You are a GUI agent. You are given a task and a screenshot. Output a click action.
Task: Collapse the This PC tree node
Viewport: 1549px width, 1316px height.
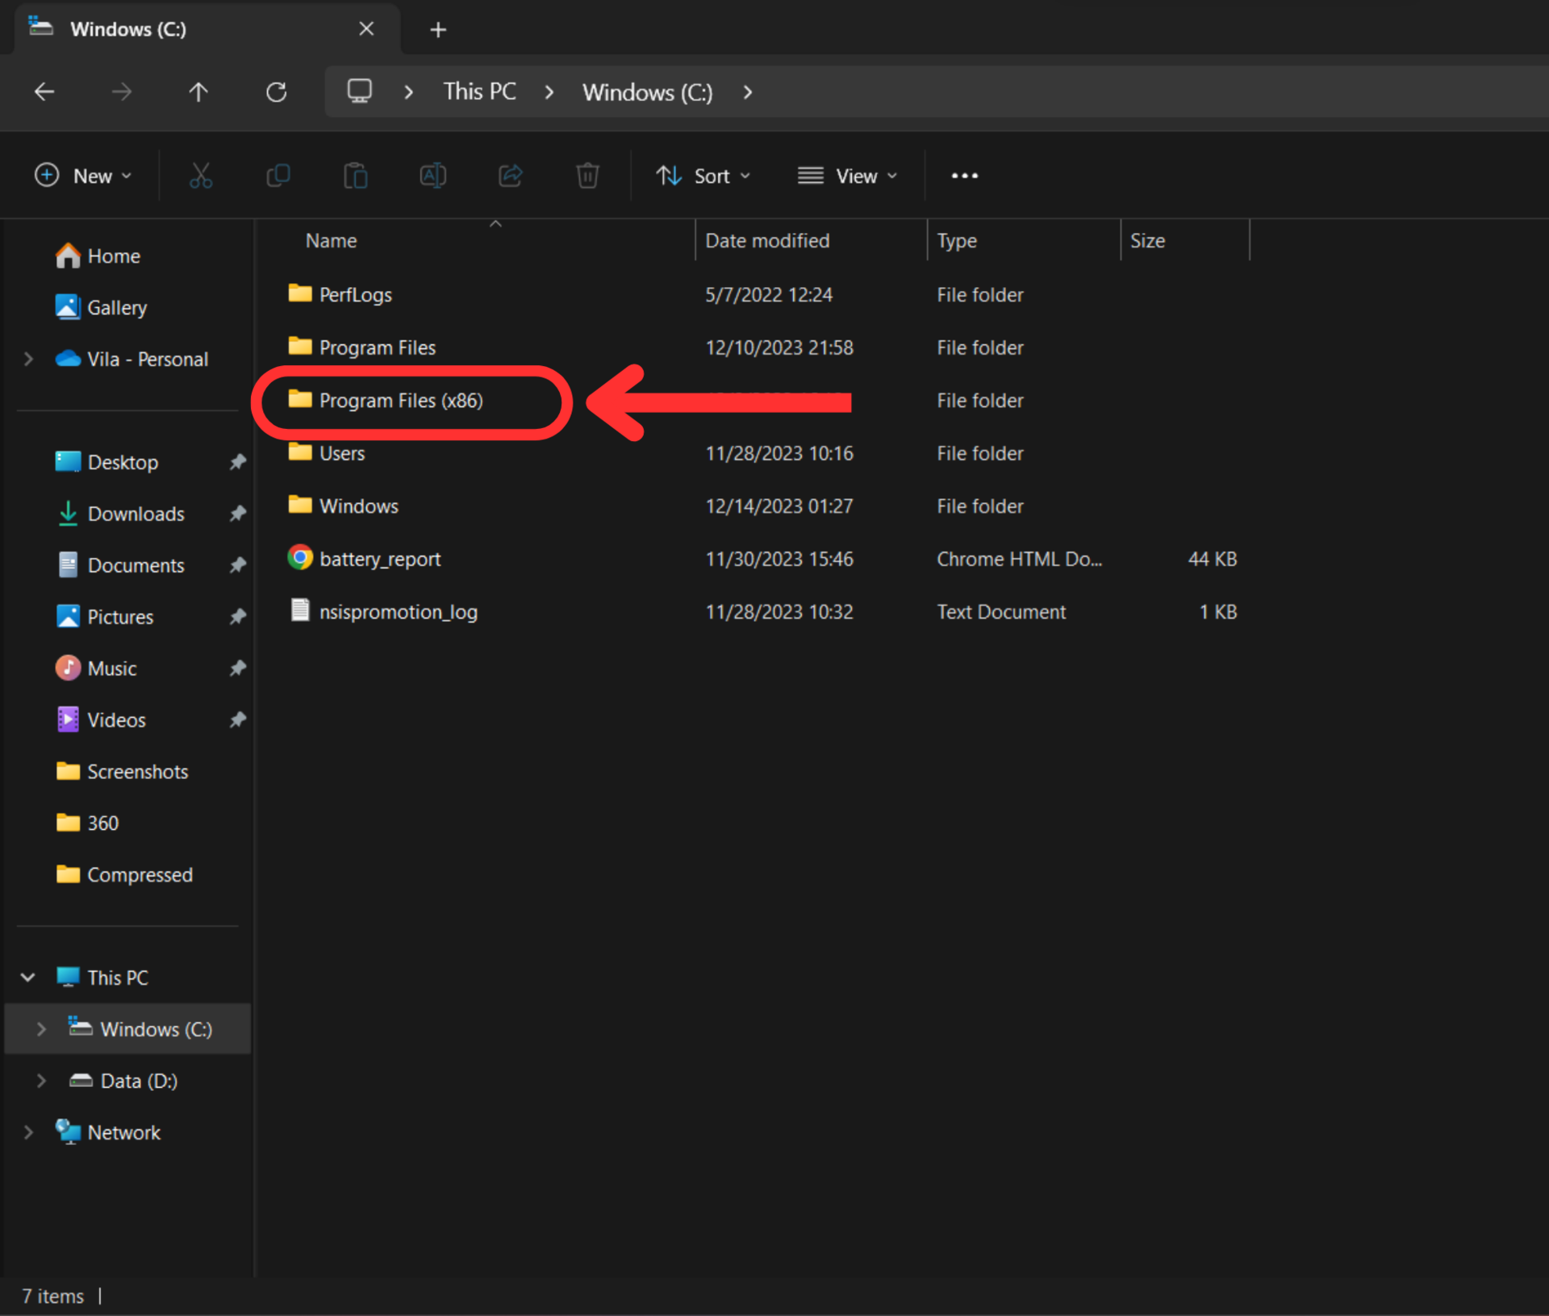click(x=27, y=977)
